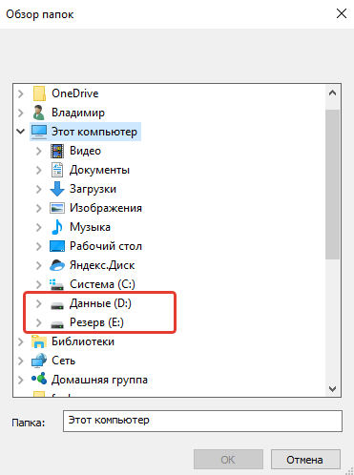354x475 pixels.
Task: Close the Обзор папок dialog
Action: [x=342, y=13]
